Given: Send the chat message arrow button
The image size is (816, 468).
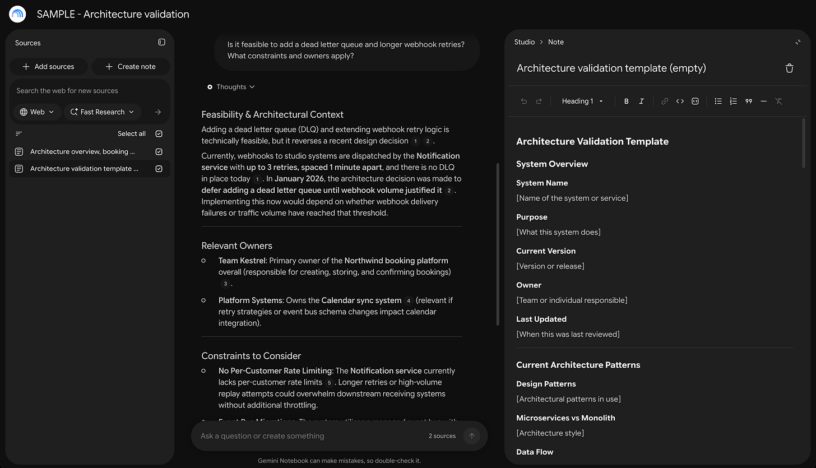Looking at the screenshot, I should point(471,436).
